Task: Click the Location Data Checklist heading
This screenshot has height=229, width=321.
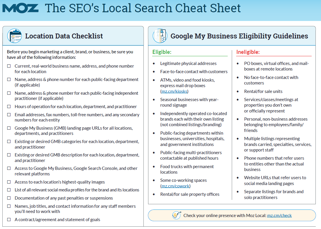Action: pyautogui.click(x=64, y=36)
